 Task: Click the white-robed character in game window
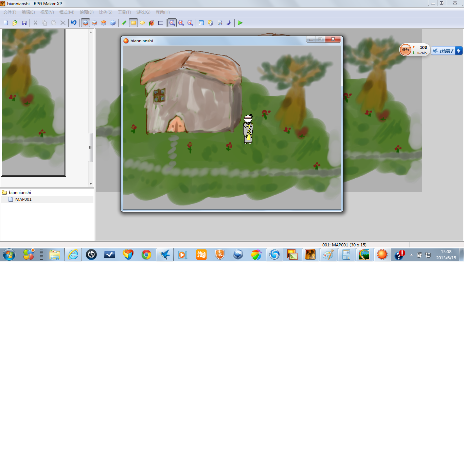[x=248, y=129]
